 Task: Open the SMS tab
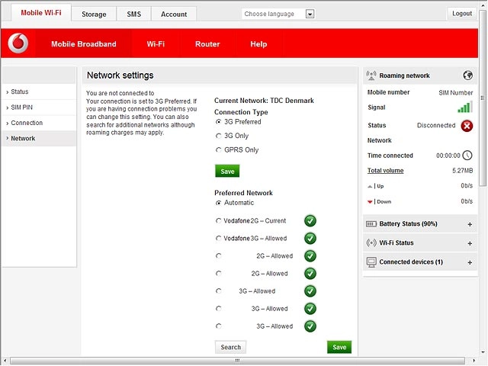click(134, 14)
